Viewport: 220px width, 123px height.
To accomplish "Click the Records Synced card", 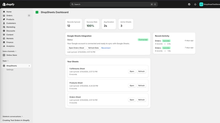I will (73, 24).
